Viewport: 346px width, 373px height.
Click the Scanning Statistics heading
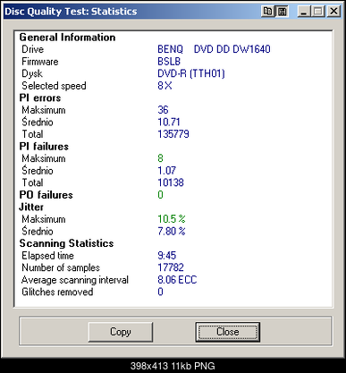66,243
